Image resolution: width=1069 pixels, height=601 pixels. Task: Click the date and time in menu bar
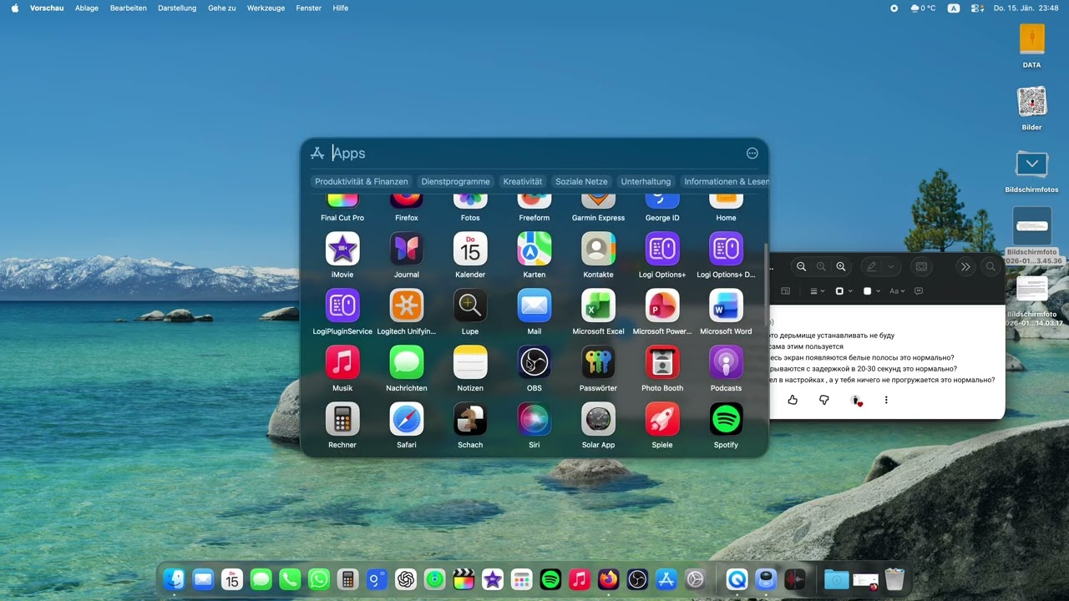(1027, 8)
